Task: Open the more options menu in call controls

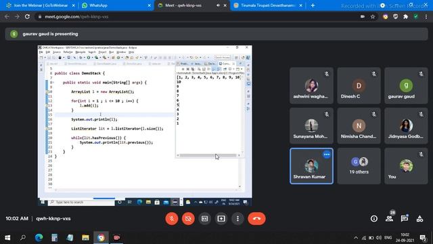Action: [237, 218]
